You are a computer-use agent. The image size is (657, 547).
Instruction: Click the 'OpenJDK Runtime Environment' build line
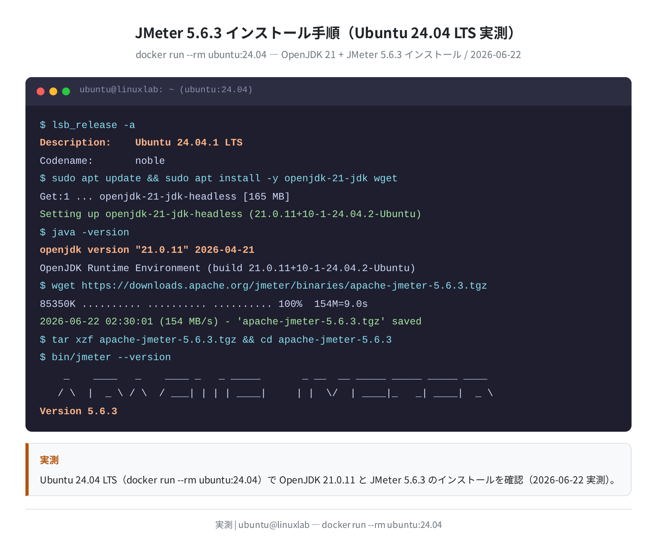[227, 268]
